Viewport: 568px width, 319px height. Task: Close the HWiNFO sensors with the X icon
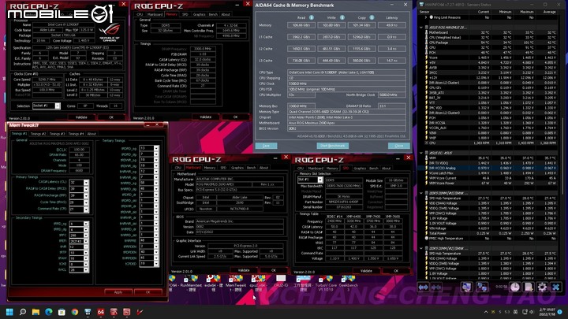556,287
